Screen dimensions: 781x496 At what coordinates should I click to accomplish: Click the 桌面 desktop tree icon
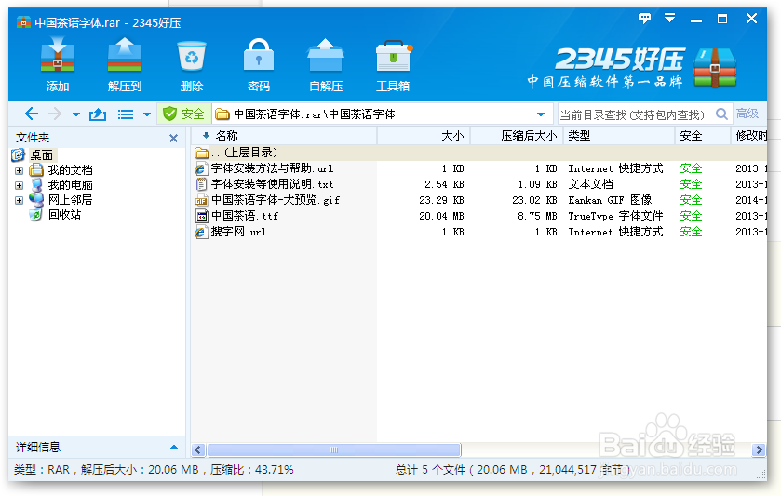(19, 154)
